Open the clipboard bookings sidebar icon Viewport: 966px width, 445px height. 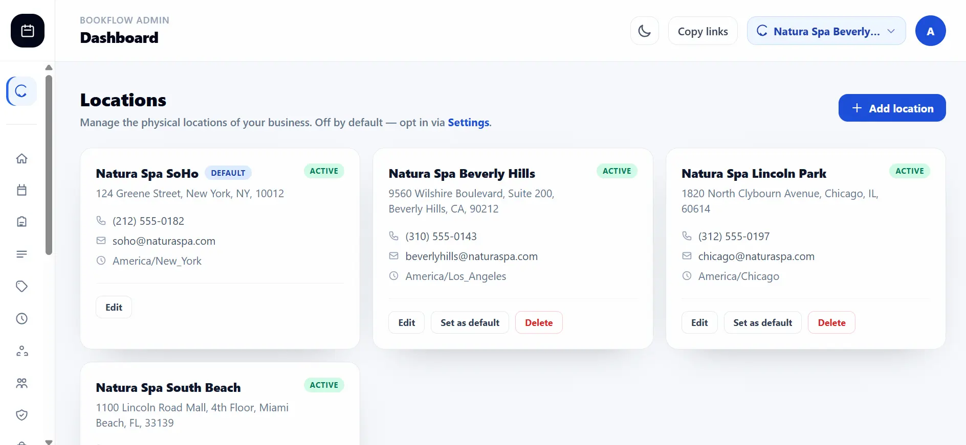[x=21, y=222]
